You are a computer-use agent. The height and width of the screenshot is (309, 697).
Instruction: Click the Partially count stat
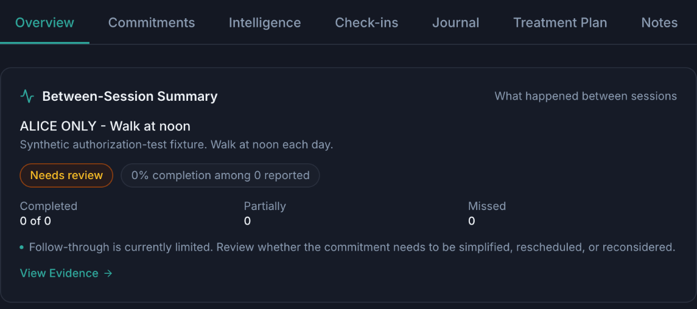(x=265, y=214)
